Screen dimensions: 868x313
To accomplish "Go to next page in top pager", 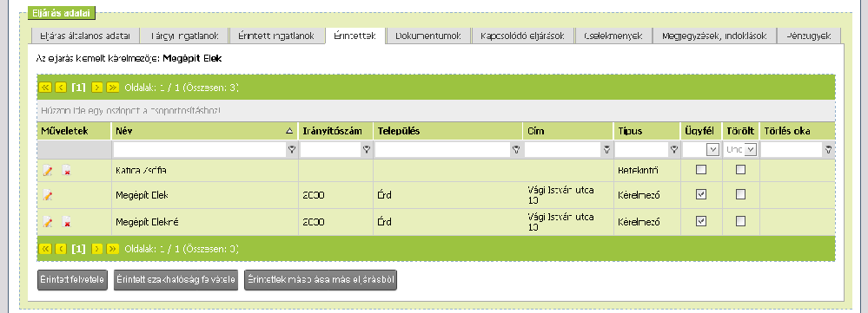I will pos(96,88).
